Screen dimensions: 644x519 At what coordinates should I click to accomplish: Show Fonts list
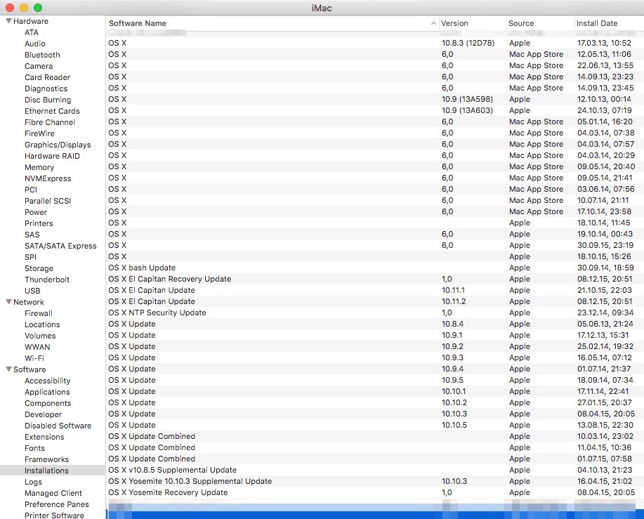[34, 448]
